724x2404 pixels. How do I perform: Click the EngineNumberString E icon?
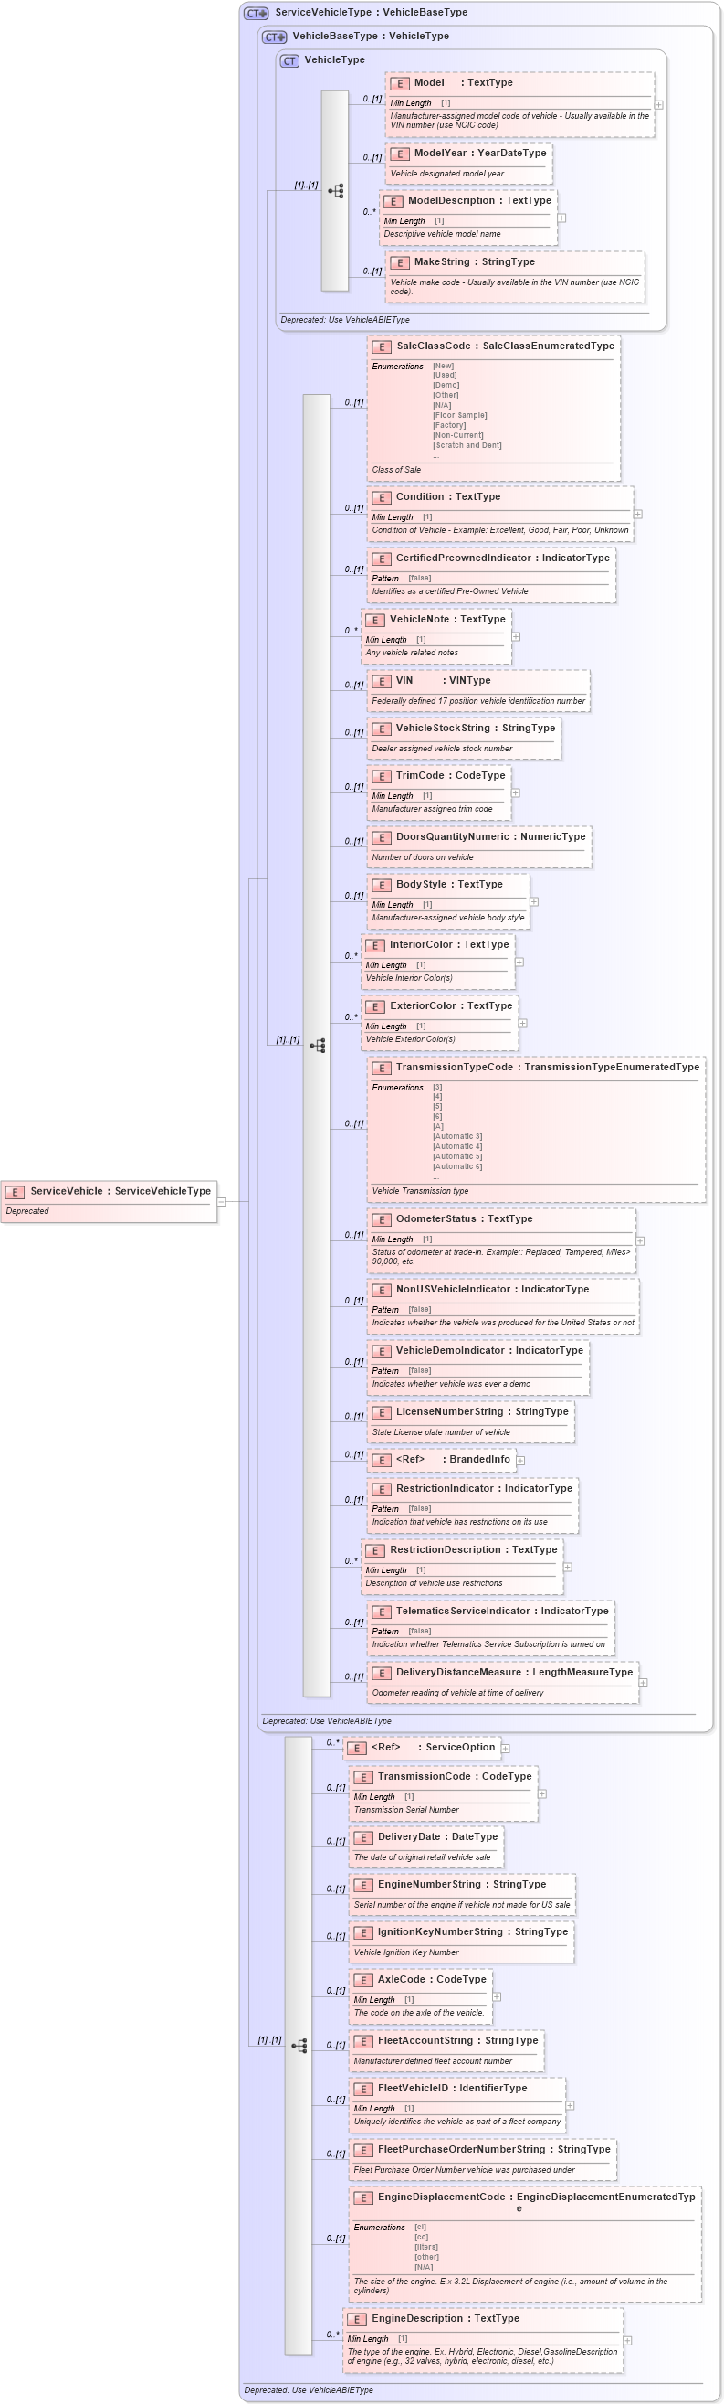(363, 1885)
